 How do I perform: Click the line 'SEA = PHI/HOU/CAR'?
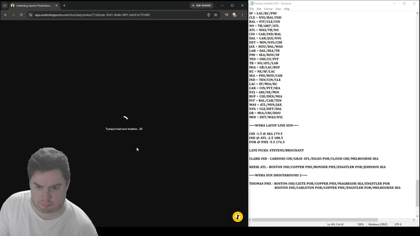tap(266, 76)
